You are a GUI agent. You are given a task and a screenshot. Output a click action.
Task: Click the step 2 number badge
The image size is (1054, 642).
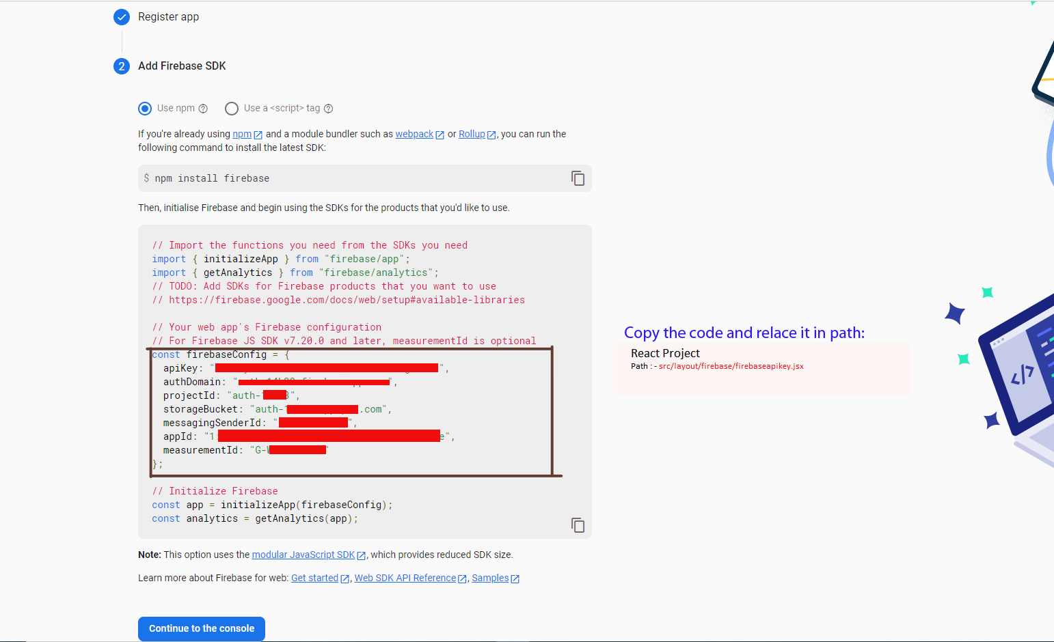[122, 66]
